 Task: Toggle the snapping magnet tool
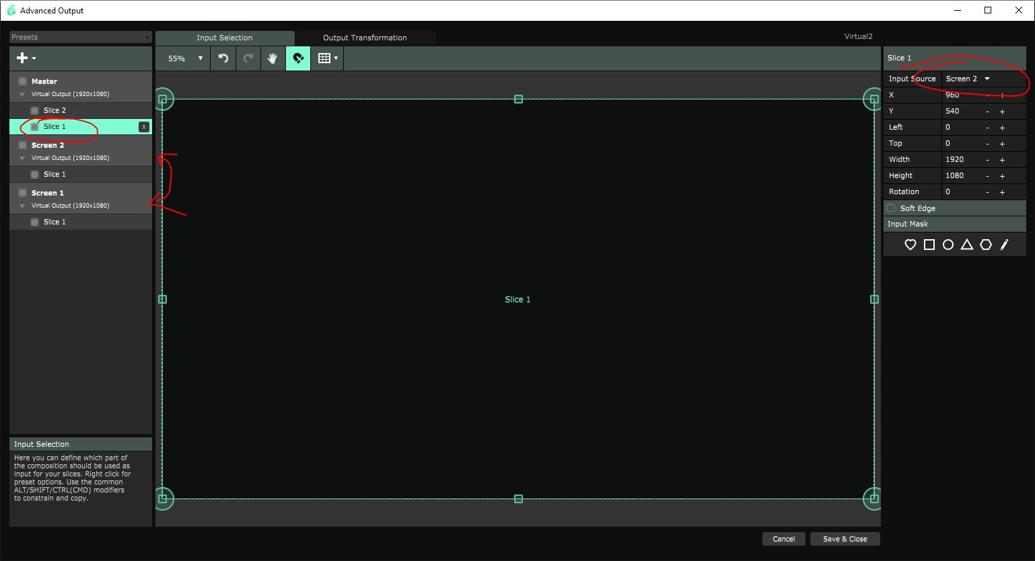tap(298, 58)
